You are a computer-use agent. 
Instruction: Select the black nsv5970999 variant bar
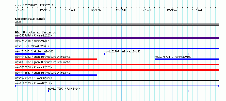(x=117, y=80)
